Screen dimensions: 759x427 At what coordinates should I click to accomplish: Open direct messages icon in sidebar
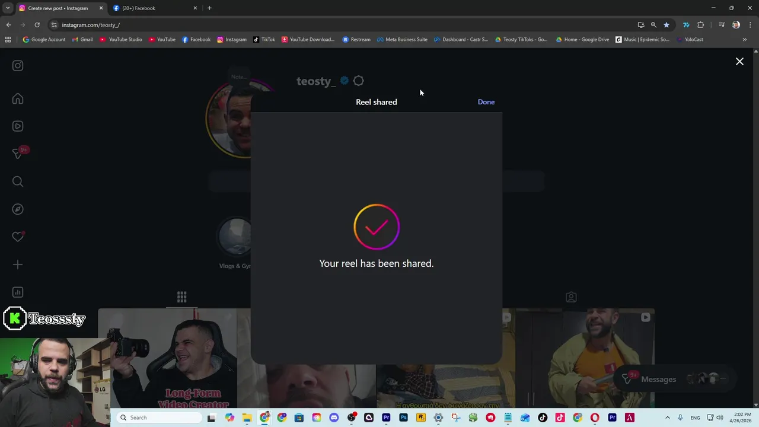point(18,154)
